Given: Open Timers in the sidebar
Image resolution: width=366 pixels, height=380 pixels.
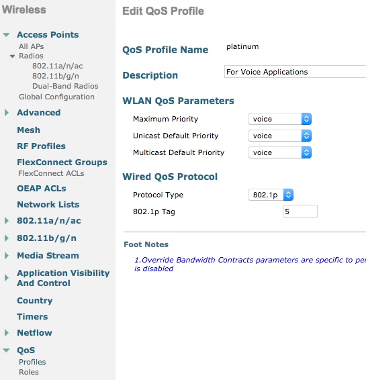Looking at the screenshot, I should pos(32,317).
